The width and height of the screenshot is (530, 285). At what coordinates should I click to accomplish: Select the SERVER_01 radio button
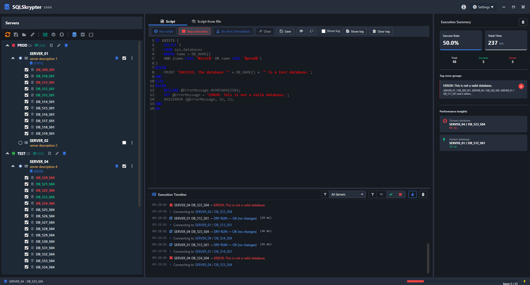(20, 58)
